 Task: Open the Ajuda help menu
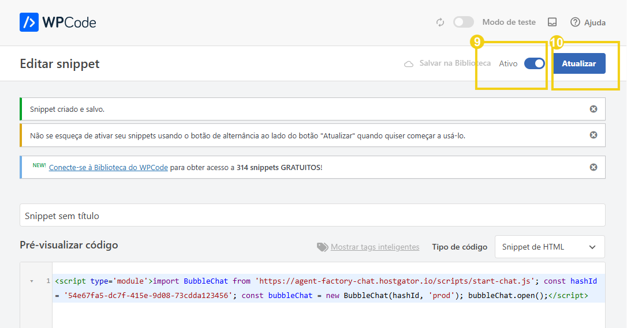(588, 22)
